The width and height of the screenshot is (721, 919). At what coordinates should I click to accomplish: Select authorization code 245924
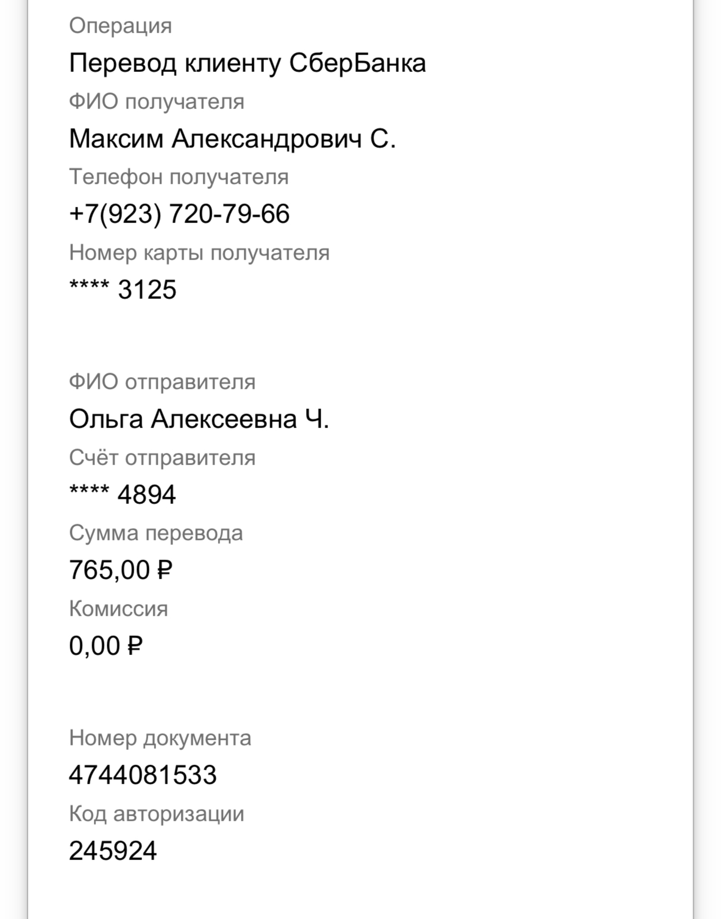113,850
